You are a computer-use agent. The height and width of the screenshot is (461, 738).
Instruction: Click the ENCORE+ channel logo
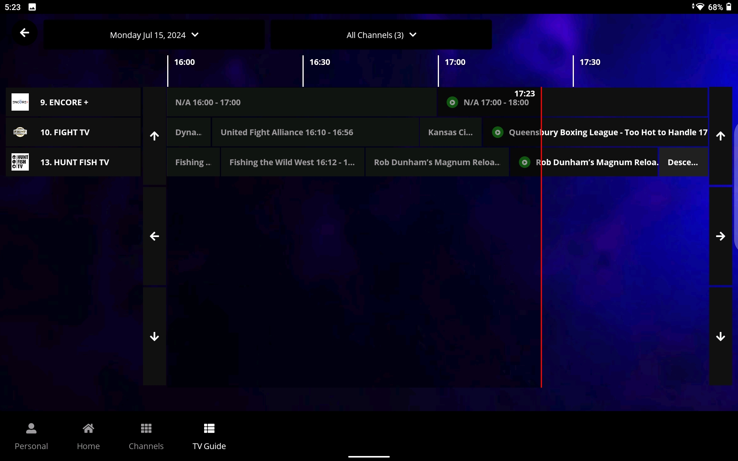tap(20, 102)
